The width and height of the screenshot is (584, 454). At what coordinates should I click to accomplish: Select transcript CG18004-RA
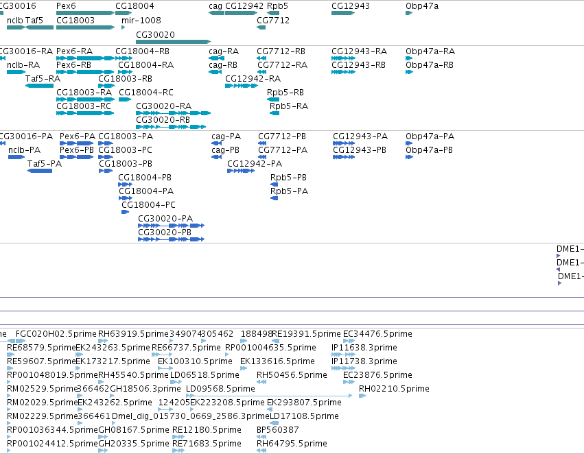(x=125, y=72)
